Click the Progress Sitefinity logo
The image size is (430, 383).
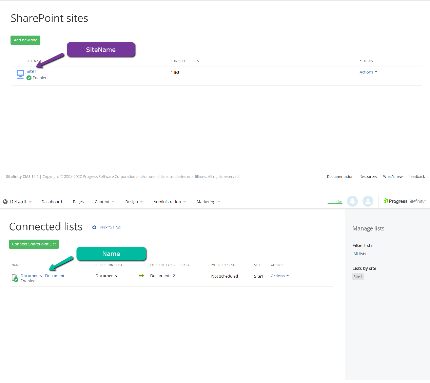coord(405,201)
